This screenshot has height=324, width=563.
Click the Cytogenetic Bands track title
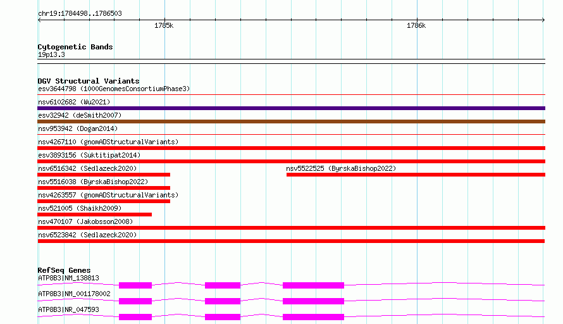coord(75,47)
